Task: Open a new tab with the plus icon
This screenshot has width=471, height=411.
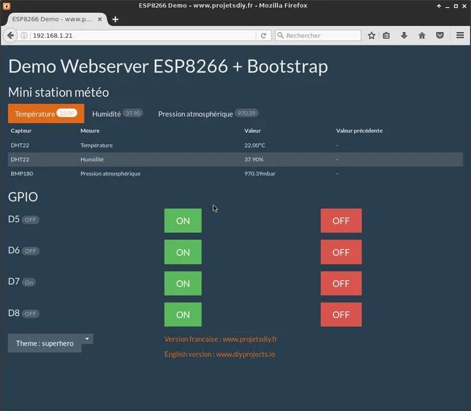Action: [x=115, y=19]
